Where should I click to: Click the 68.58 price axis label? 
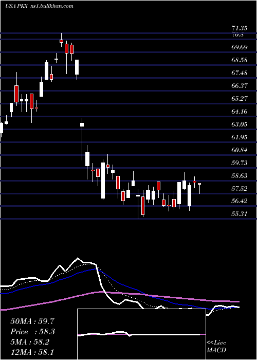coord(240,60)
